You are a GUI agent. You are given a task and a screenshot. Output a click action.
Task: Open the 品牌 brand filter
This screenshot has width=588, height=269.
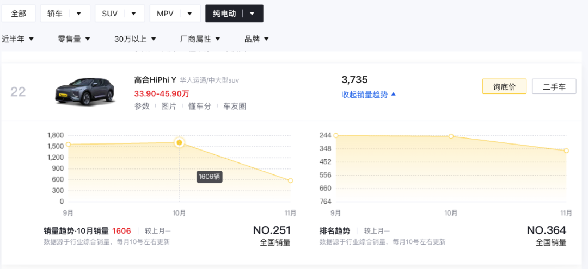tap(256, 39)
